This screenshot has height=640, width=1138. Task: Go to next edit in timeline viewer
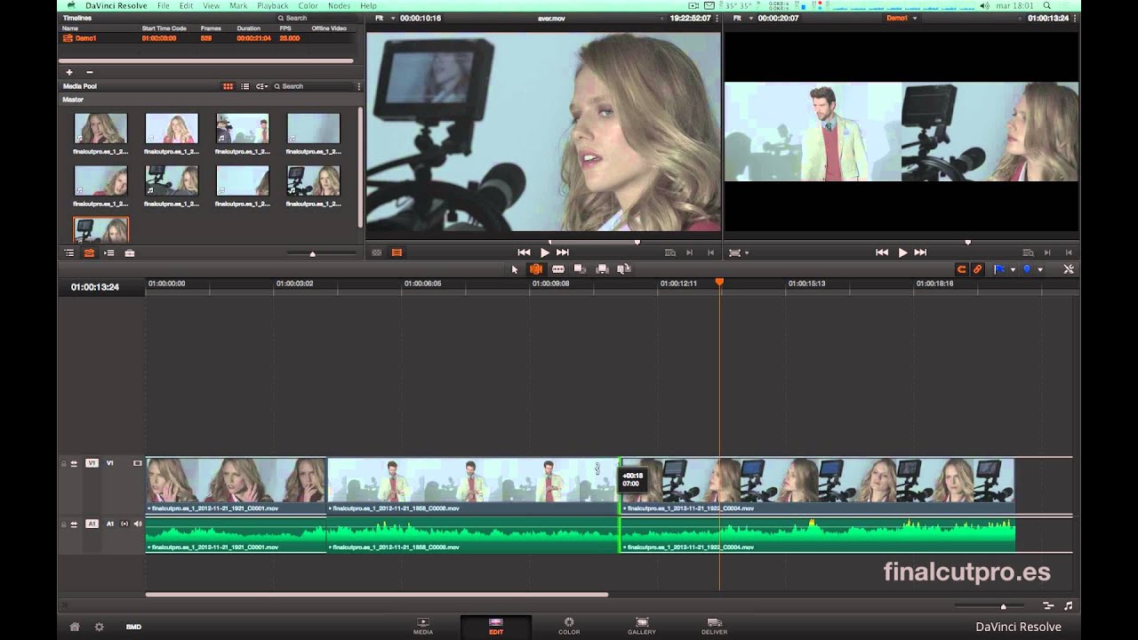(x=920, y=252)
